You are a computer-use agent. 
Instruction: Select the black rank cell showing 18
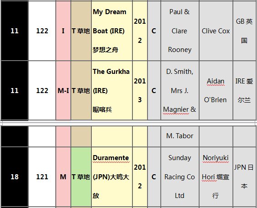tap(15, 177)
